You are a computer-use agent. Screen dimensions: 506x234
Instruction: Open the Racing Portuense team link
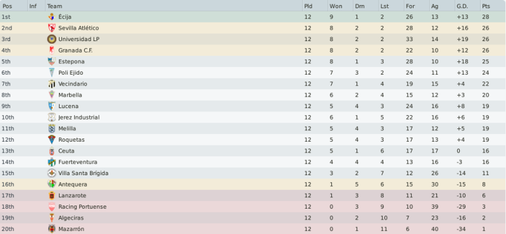[82, 207]
